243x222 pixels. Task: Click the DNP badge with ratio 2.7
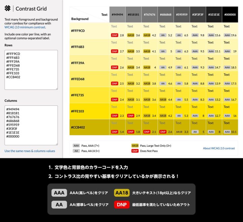click(114, 51)
